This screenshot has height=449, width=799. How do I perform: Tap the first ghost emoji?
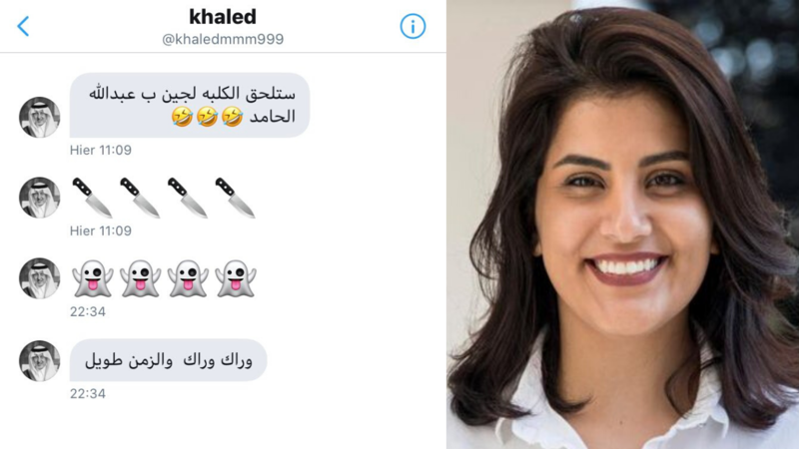92,278
